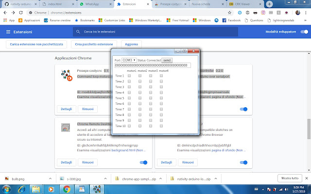The height and width of the screenshot is (194, 311).
Task: Open the bulb.png downloaded file
Action: [x=18, y=179]
